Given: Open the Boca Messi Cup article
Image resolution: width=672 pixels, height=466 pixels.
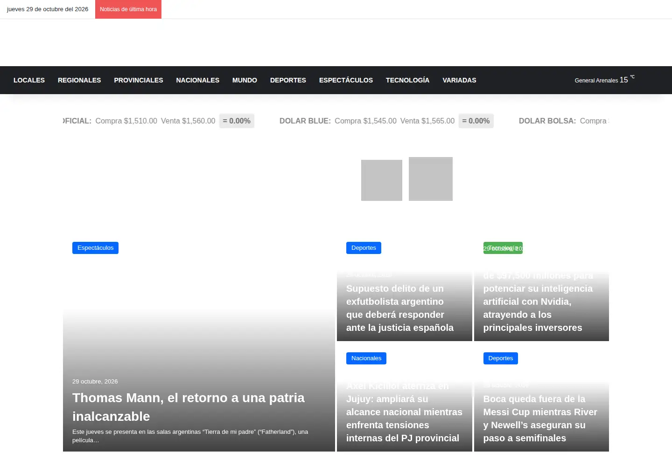Looking at the screenshot, I should pos(540,418).
